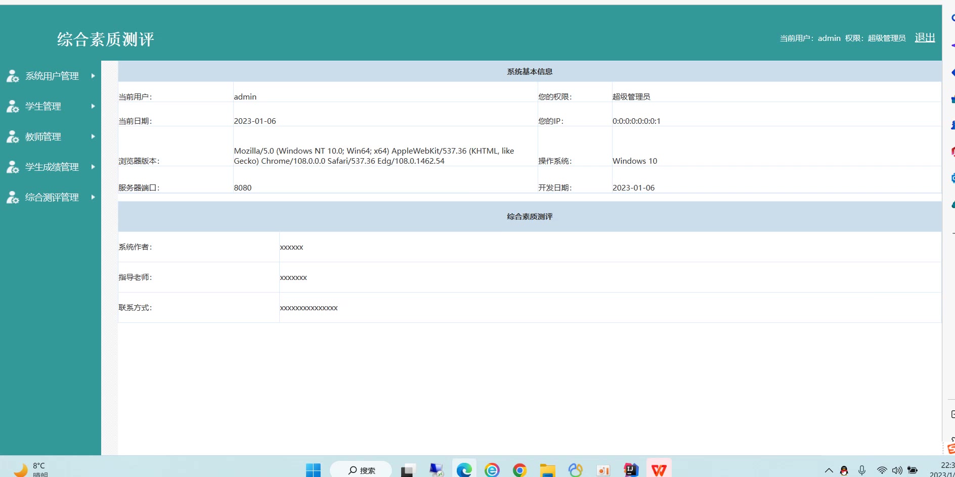Open WPS Office from the taskbar
This screenshot has height=477, width=955.
[659, 470]
